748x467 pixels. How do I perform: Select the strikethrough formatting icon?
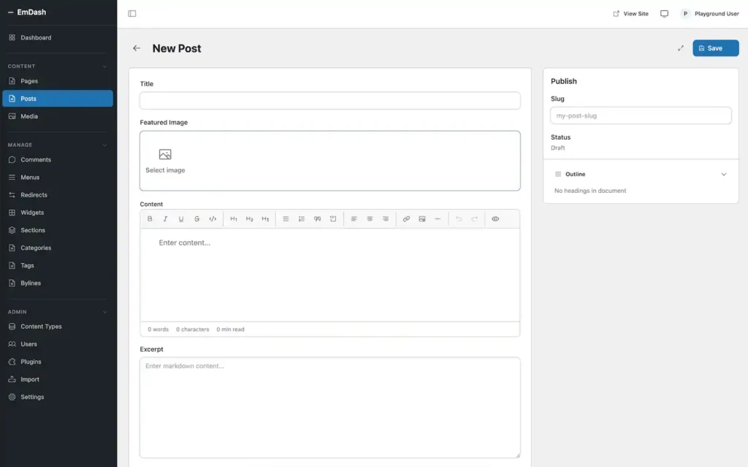(196, 219)
